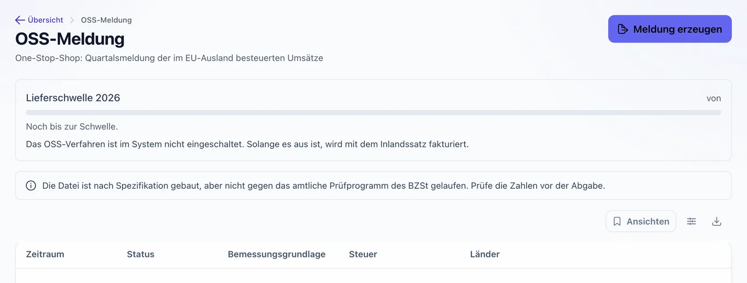Click the breadcrumb chevron separator
This screenshot has height=283, width=747.
point(72,20)
